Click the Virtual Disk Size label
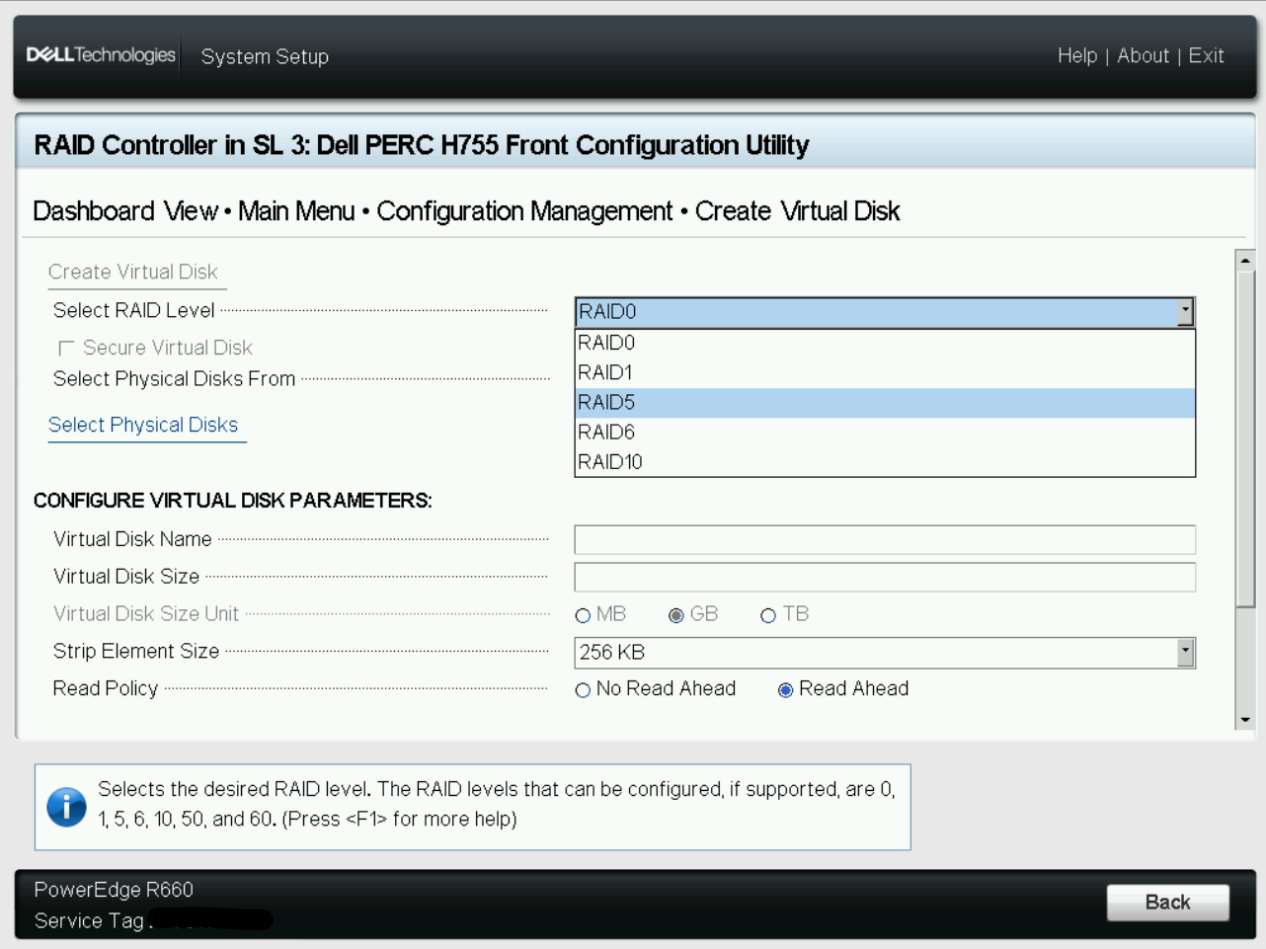1266x949 pixels. point(126,577)
